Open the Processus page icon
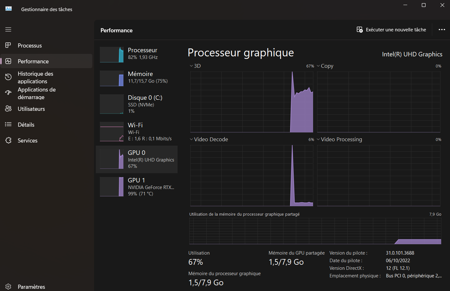Screen dimensions: 450x291 coord(8,45)
